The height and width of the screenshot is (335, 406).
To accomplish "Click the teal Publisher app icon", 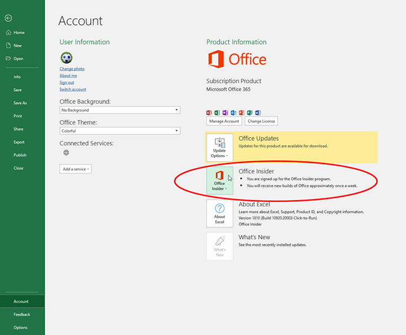I will click(250, 113).
